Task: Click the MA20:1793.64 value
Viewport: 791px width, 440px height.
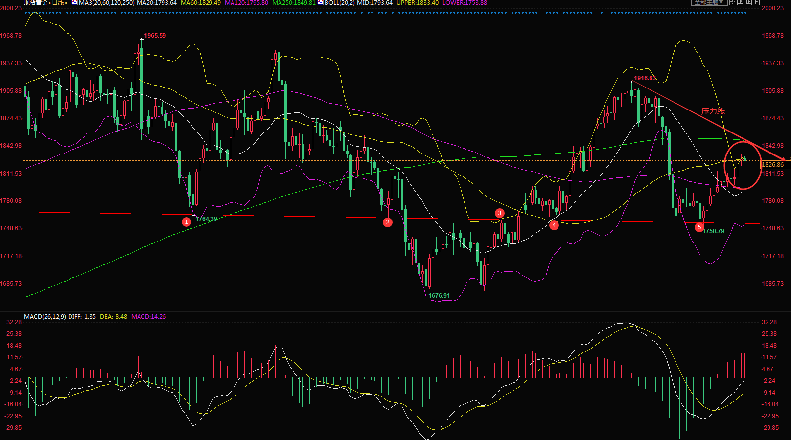Action: tap(157, 3)
